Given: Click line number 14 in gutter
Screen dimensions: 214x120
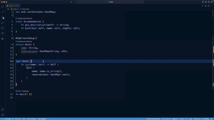Looking at the screenshot, I should (11, 61).
